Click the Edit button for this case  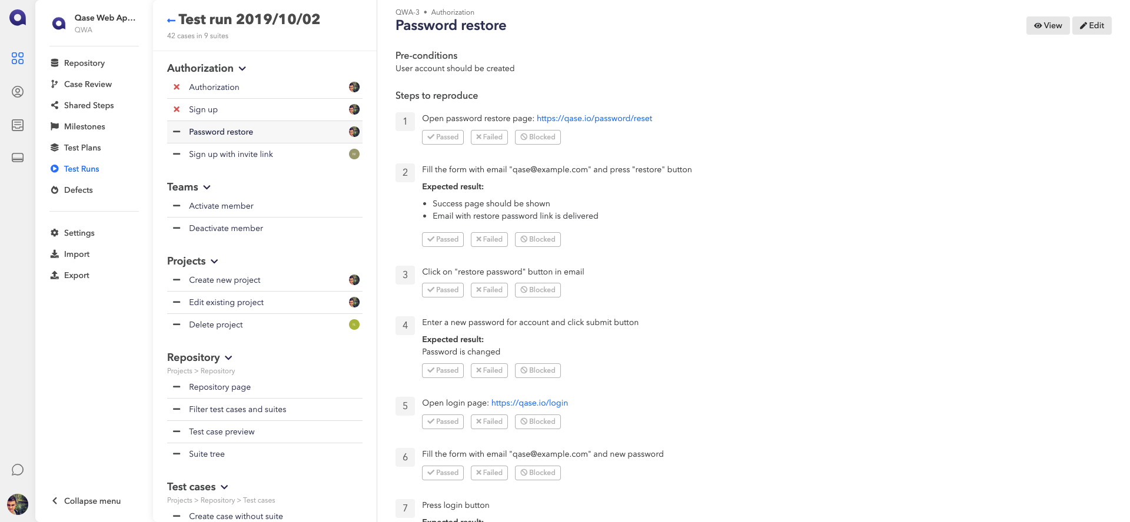click(1092, 25)
